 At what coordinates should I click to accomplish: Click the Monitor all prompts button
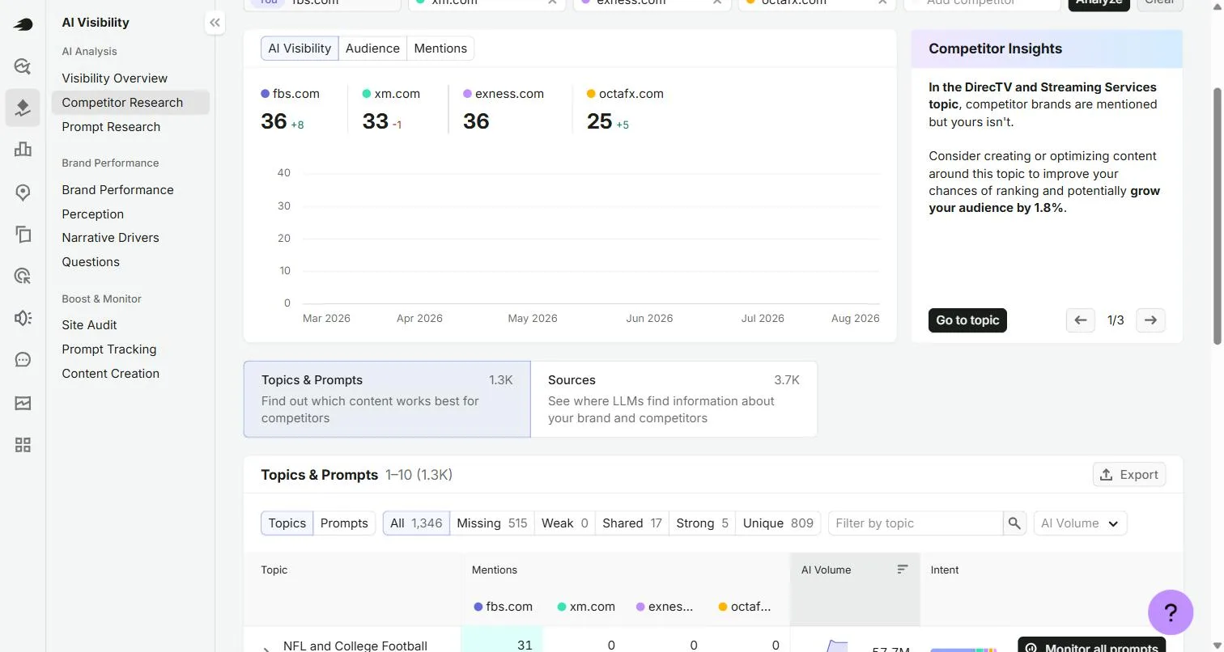pos(1091,646)
